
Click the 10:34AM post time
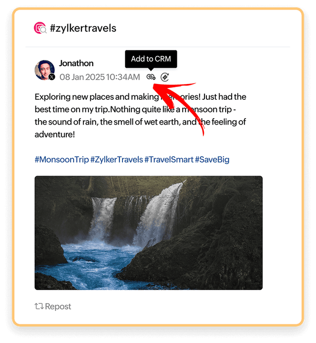pos(123,77)
